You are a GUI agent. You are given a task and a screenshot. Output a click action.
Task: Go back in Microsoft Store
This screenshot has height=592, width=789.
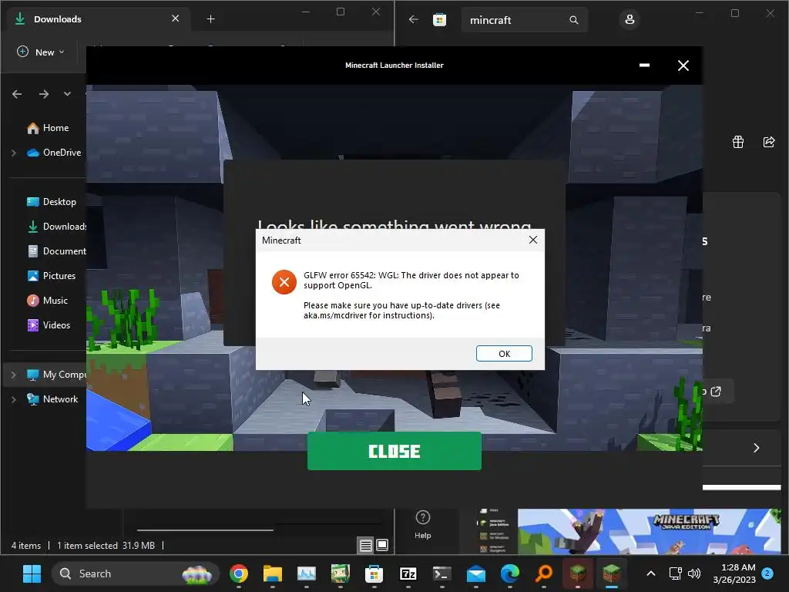pos(414,19)
